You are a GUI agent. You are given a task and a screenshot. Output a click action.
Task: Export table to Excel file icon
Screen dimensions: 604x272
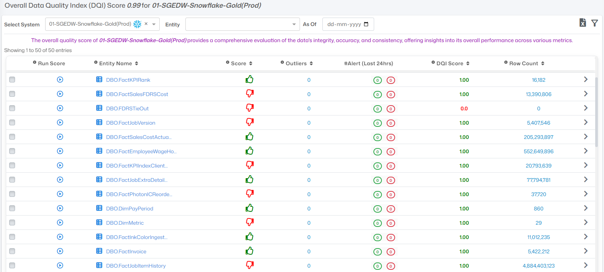tap(583, 23)
